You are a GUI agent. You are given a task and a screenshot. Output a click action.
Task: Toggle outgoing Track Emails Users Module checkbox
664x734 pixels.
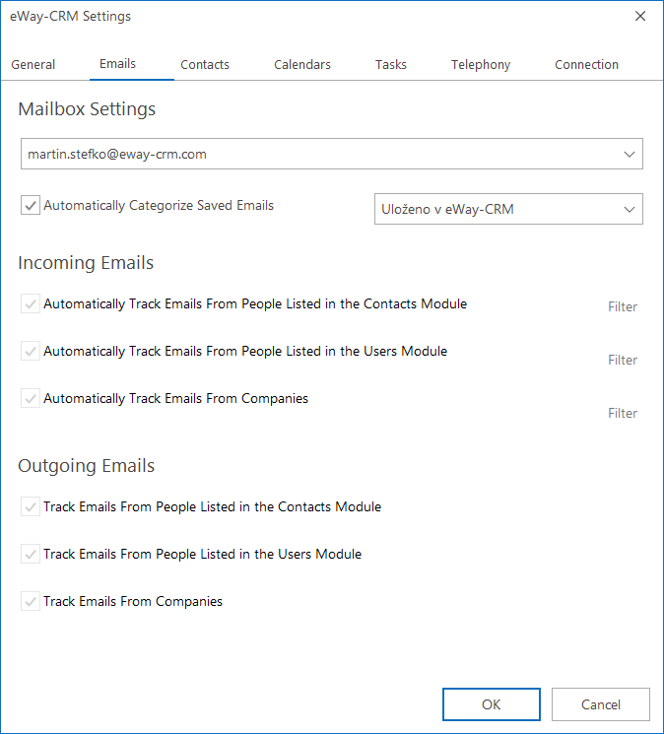point(31,555)
